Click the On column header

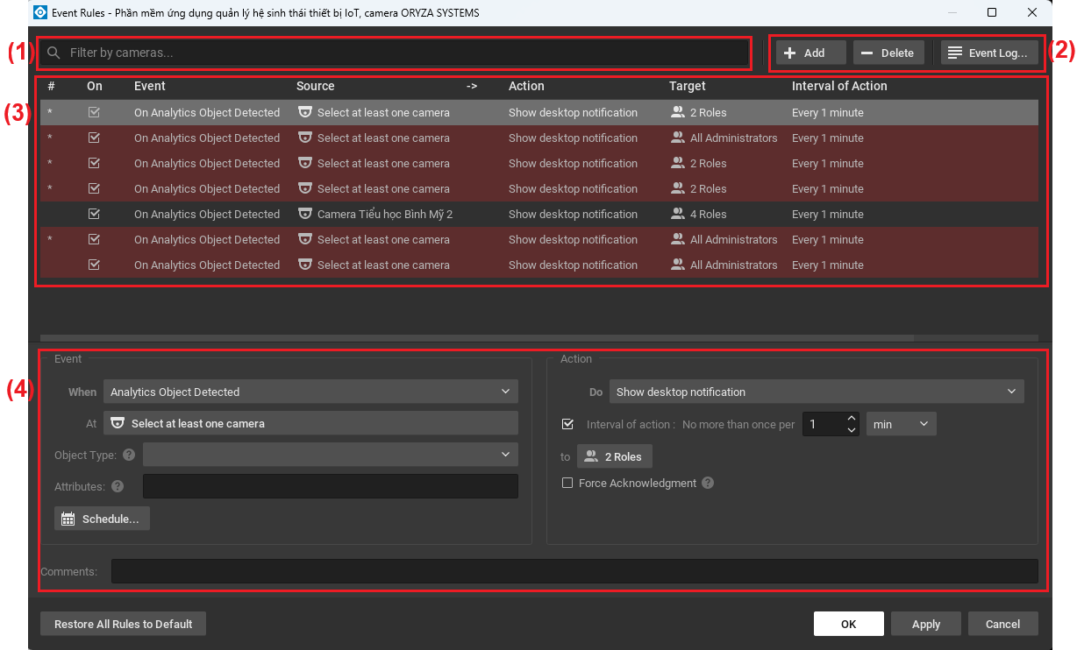click(x=95, y=86)
